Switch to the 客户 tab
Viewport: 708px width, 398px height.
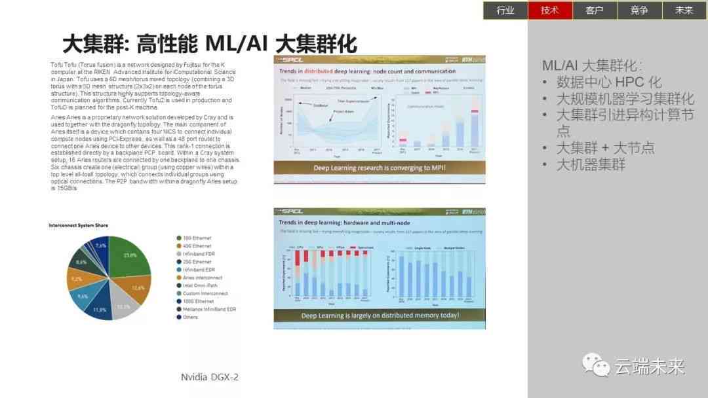click(595, 10)
